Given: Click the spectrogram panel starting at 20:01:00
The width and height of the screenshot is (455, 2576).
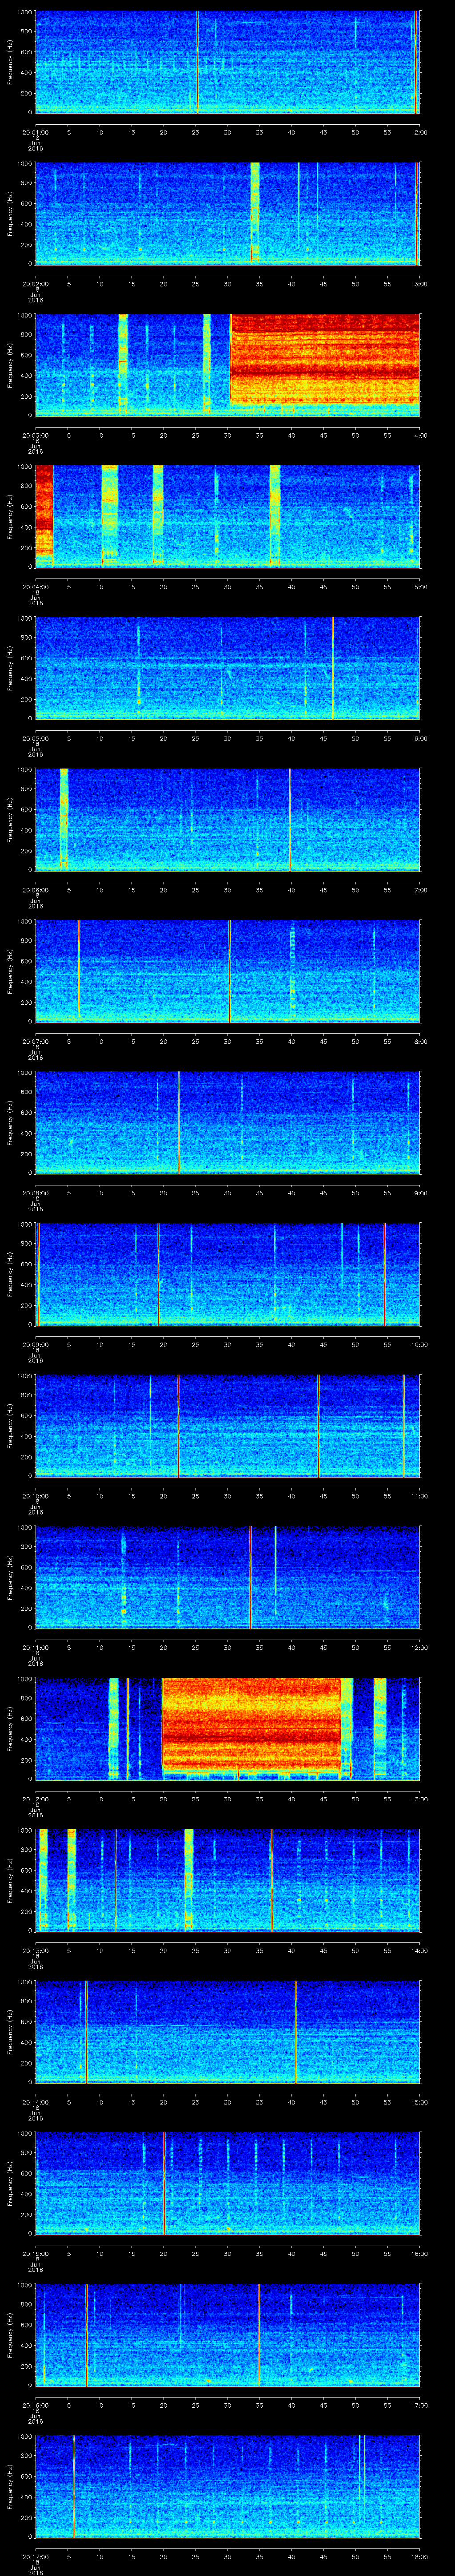Looking at the screenshot, I should (x=228, y=62).
